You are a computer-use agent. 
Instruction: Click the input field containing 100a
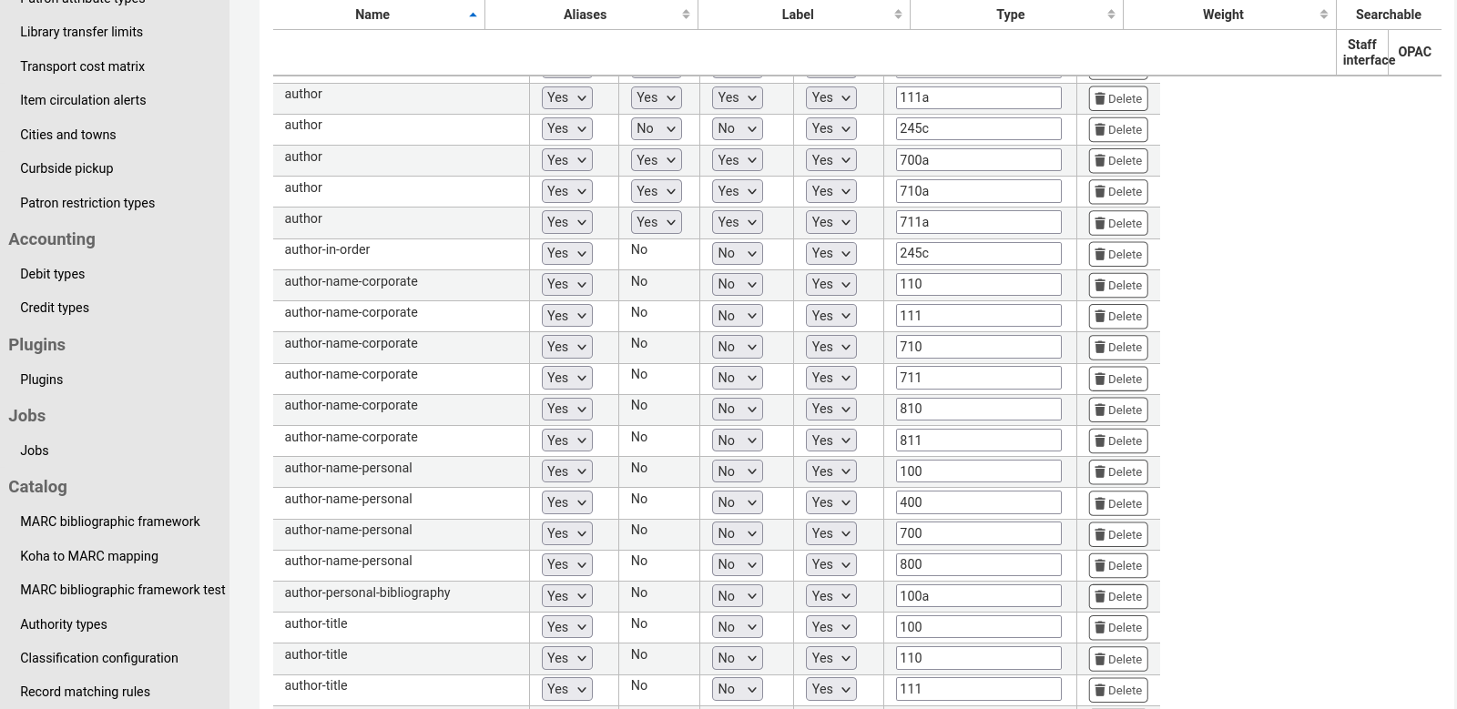point(978,596)
